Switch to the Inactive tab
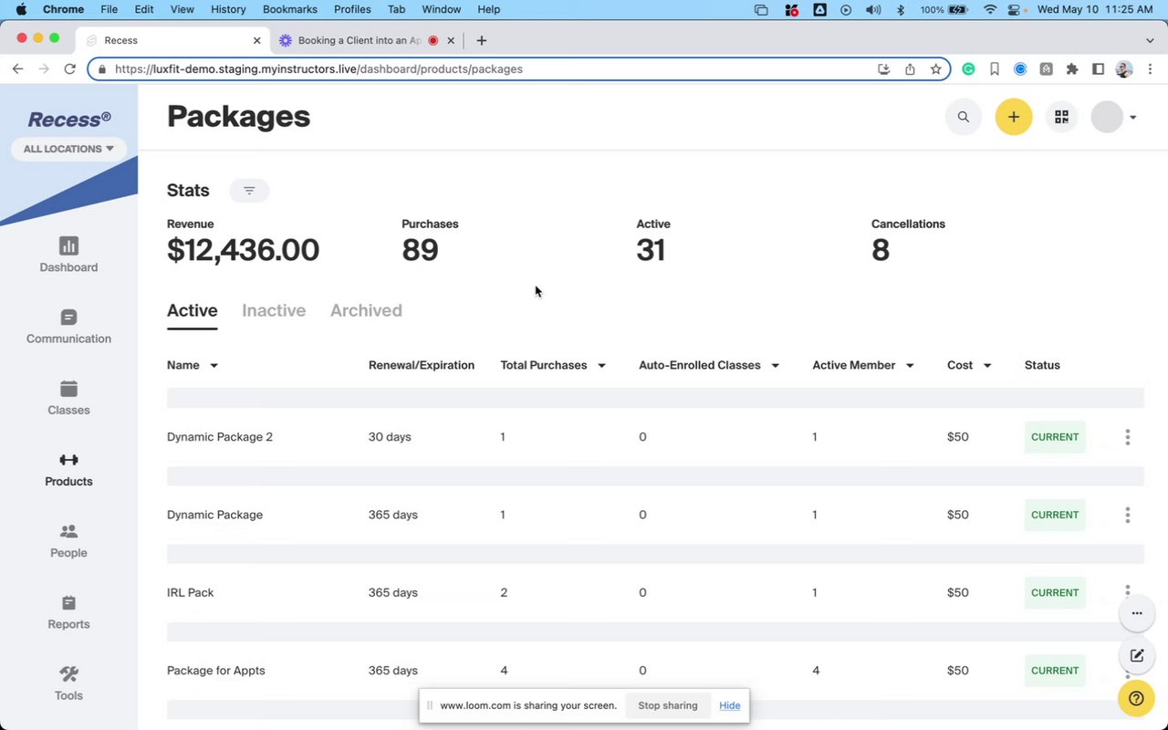 click(x=274, y=310)
